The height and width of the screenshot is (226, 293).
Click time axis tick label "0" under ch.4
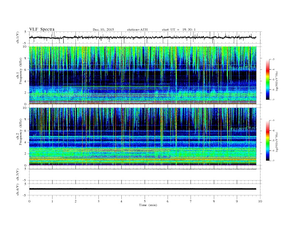tap(29, 201)
